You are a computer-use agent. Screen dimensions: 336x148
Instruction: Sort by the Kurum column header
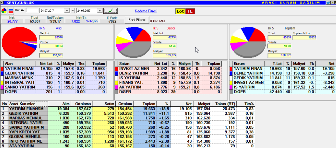click(249, 64)
